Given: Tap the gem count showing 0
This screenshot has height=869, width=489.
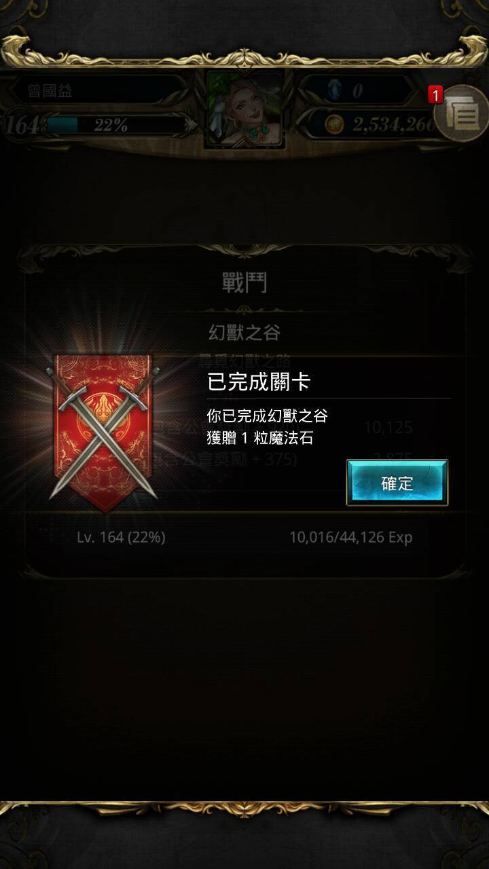Looking at the screenshot, I should [x=357, y=90].
